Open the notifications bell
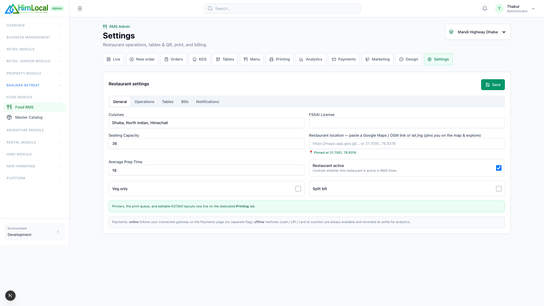 485,8
